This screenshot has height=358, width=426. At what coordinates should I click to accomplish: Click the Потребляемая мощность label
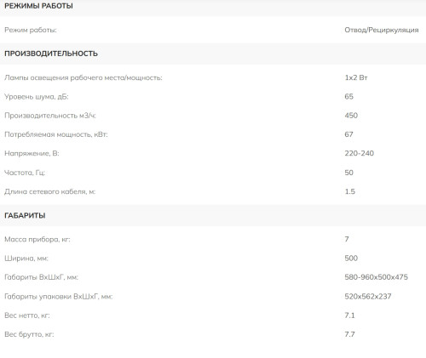[56, 134]
